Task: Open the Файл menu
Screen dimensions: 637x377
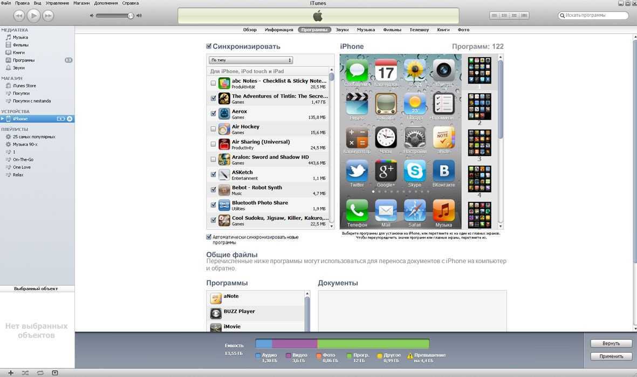Action: tap(6, 3)
